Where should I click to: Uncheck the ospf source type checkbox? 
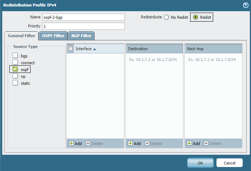click(15, 69)
